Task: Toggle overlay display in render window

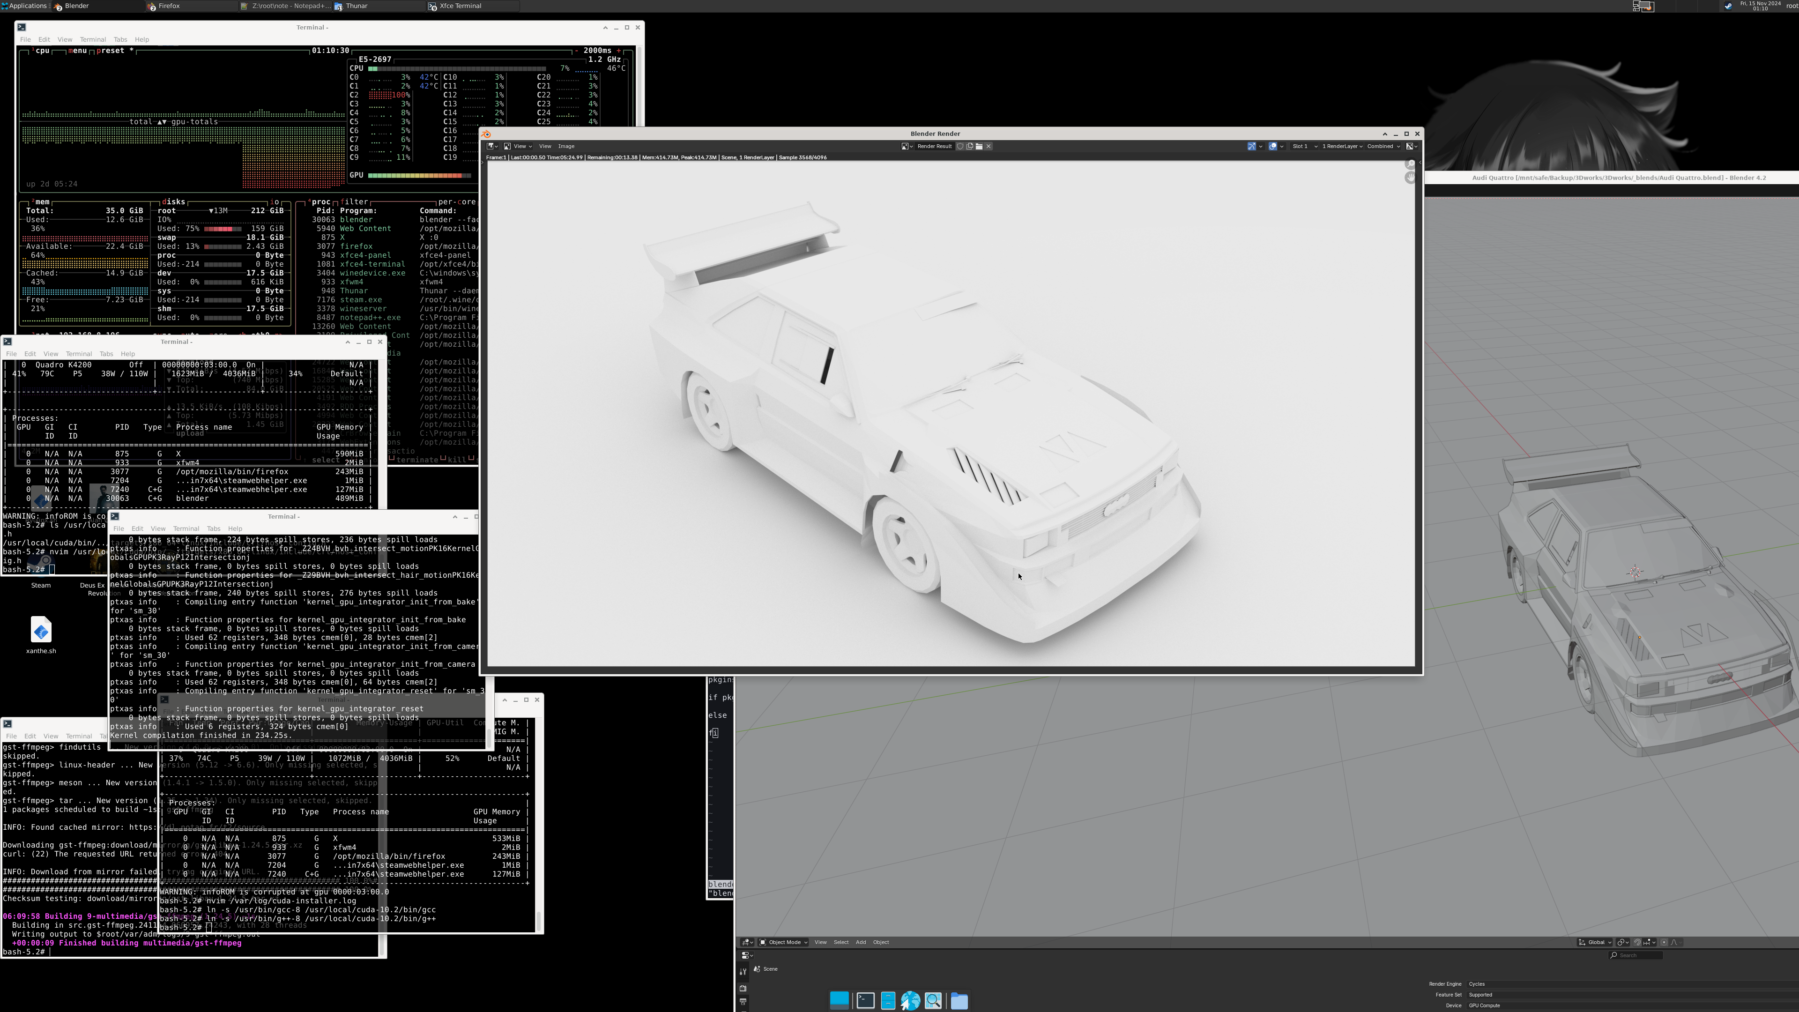Action: 1273,146
